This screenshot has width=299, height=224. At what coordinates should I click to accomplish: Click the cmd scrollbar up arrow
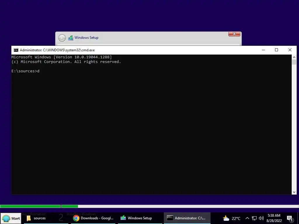click(x=294, y=57)
